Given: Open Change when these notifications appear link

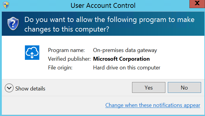Looking at the screenshot, I should 153,105.
